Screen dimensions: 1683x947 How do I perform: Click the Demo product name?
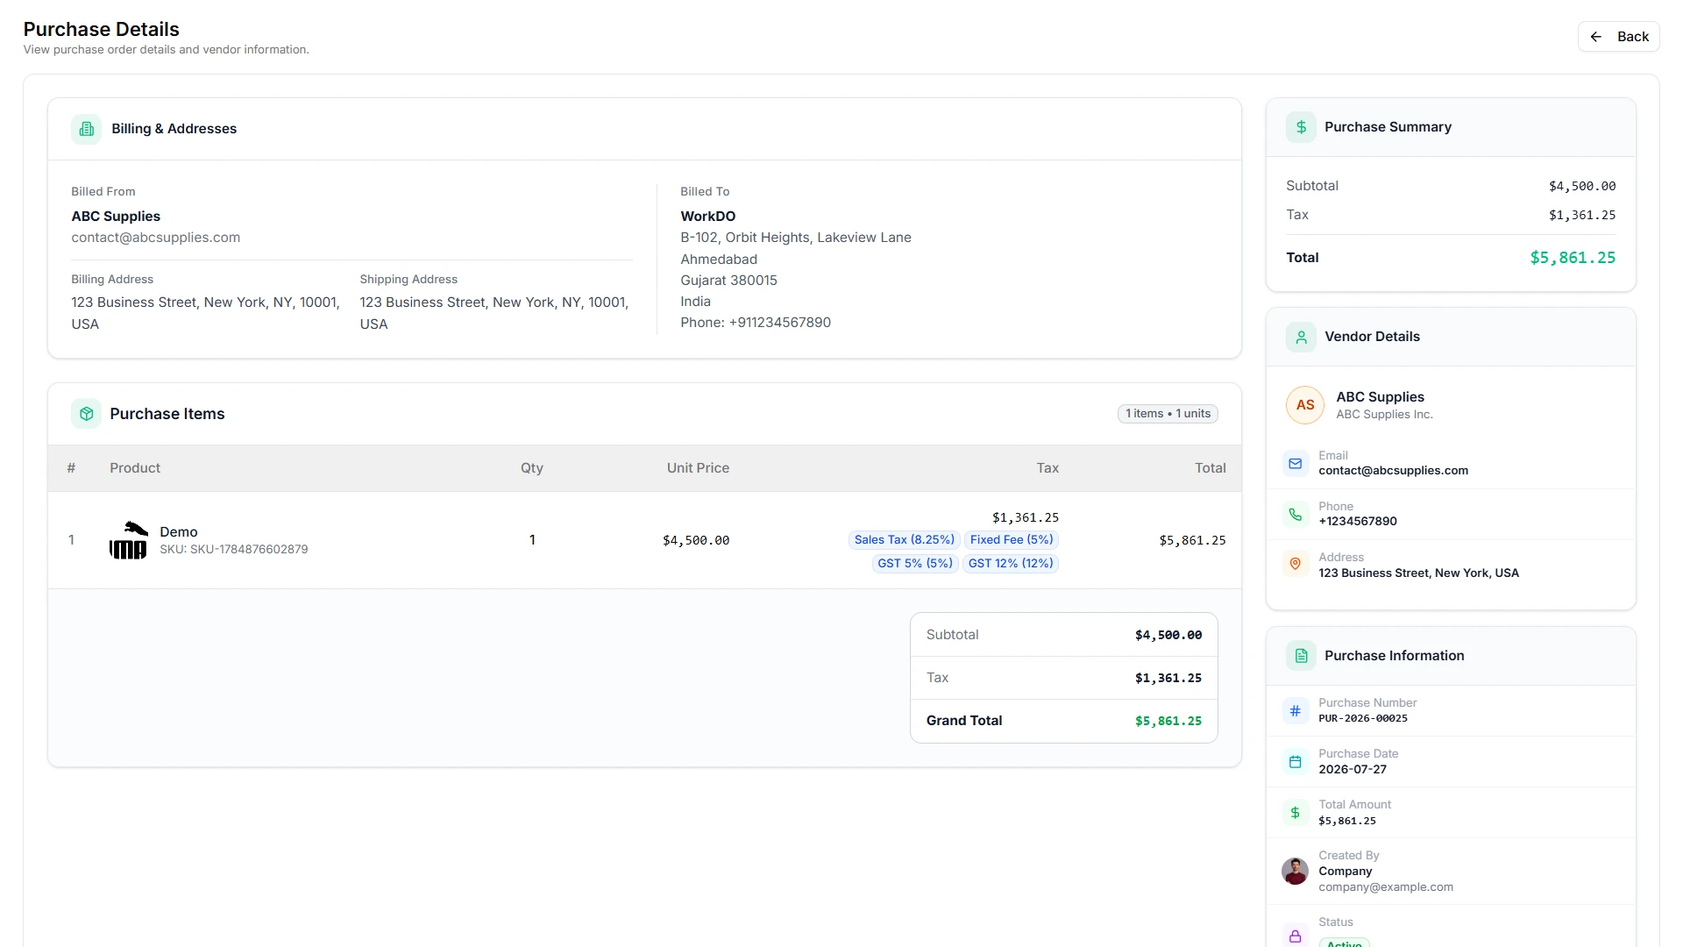coord(179,532)
